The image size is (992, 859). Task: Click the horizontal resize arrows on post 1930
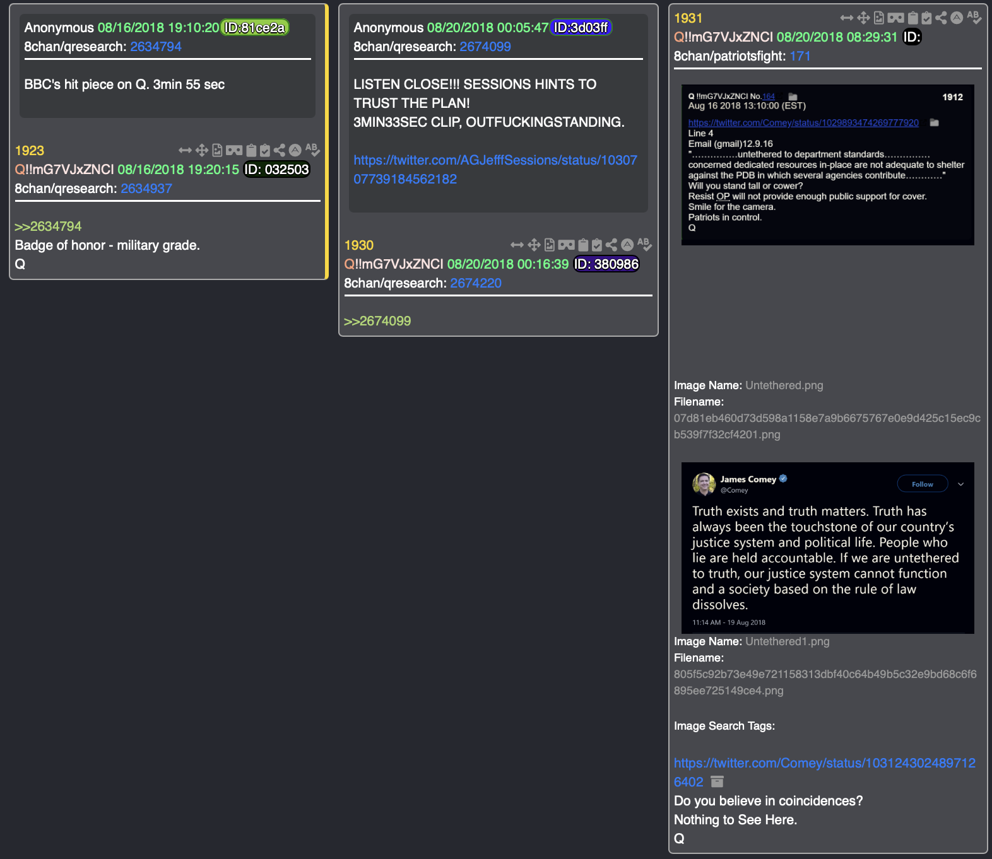click(x=517, y=245)
